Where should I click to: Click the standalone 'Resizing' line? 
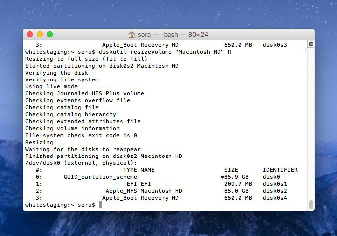click(x=39, y=142)
